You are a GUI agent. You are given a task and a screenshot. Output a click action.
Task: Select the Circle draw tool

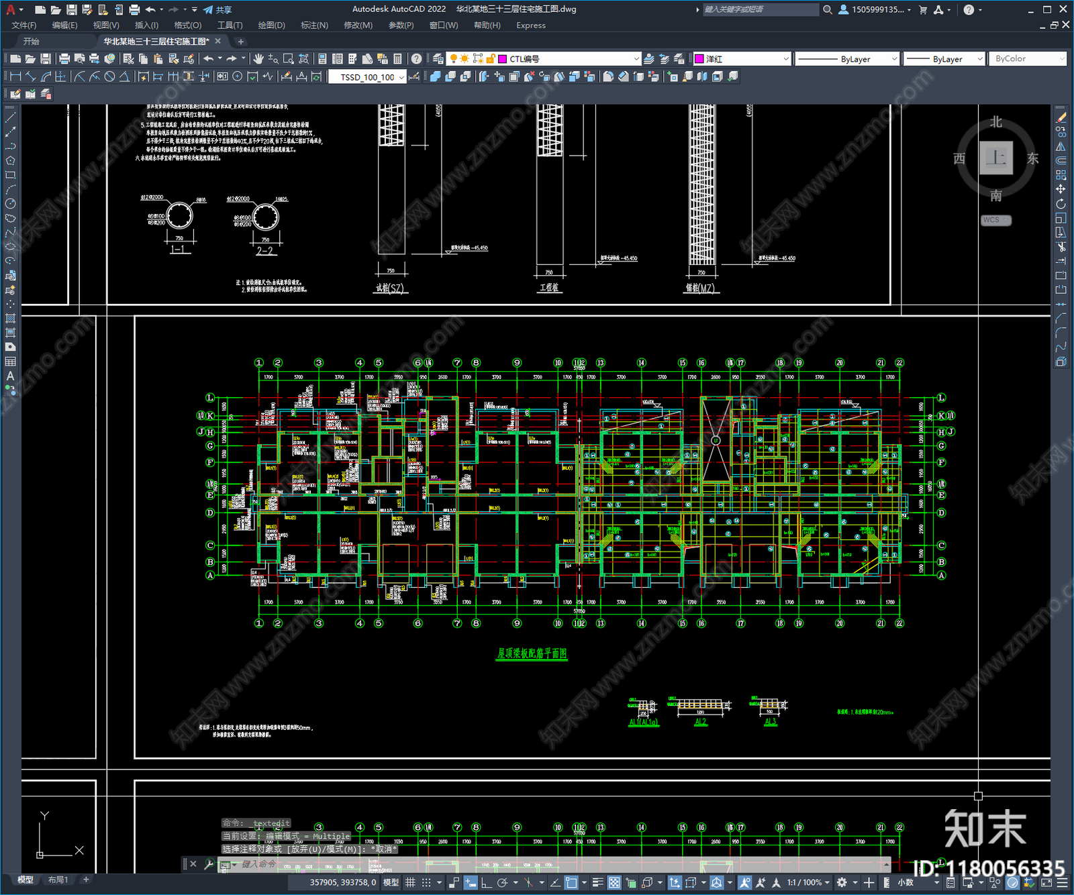[10, 203]
